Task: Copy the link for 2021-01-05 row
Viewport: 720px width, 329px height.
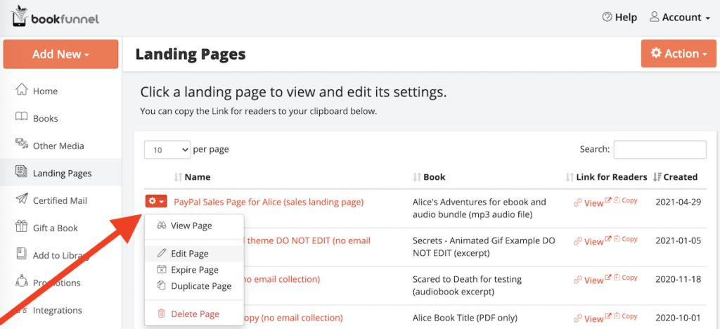Action: pyautogui.click(x=626, y=239)
